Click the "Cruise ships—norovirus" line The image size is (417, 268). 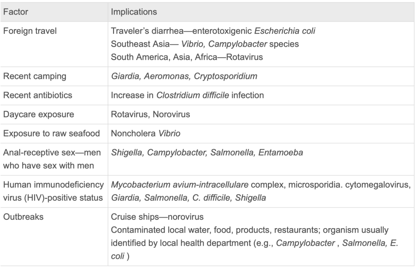(x=157, y=217)
